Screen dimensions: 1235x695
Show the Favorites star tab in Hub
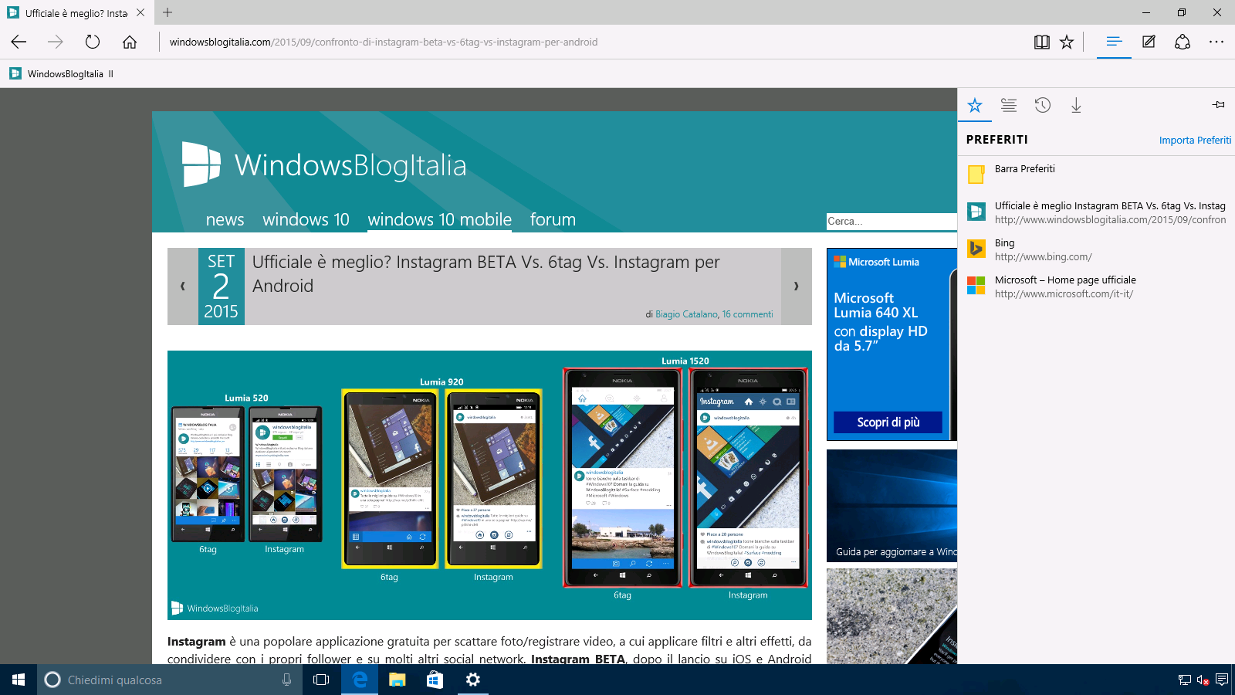click(975, 105)
